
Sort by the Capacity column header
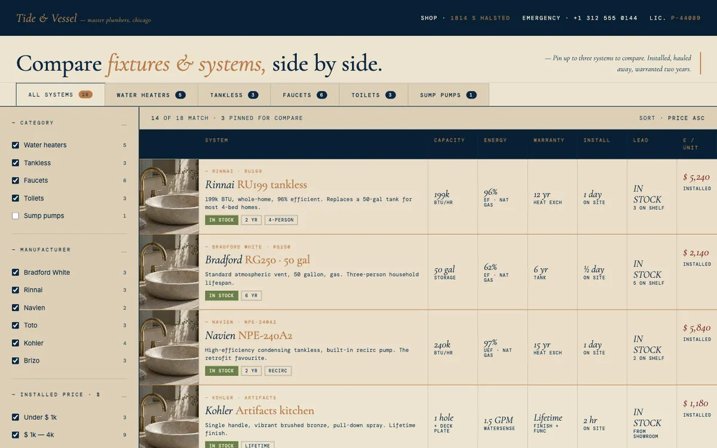pos(449,140)
